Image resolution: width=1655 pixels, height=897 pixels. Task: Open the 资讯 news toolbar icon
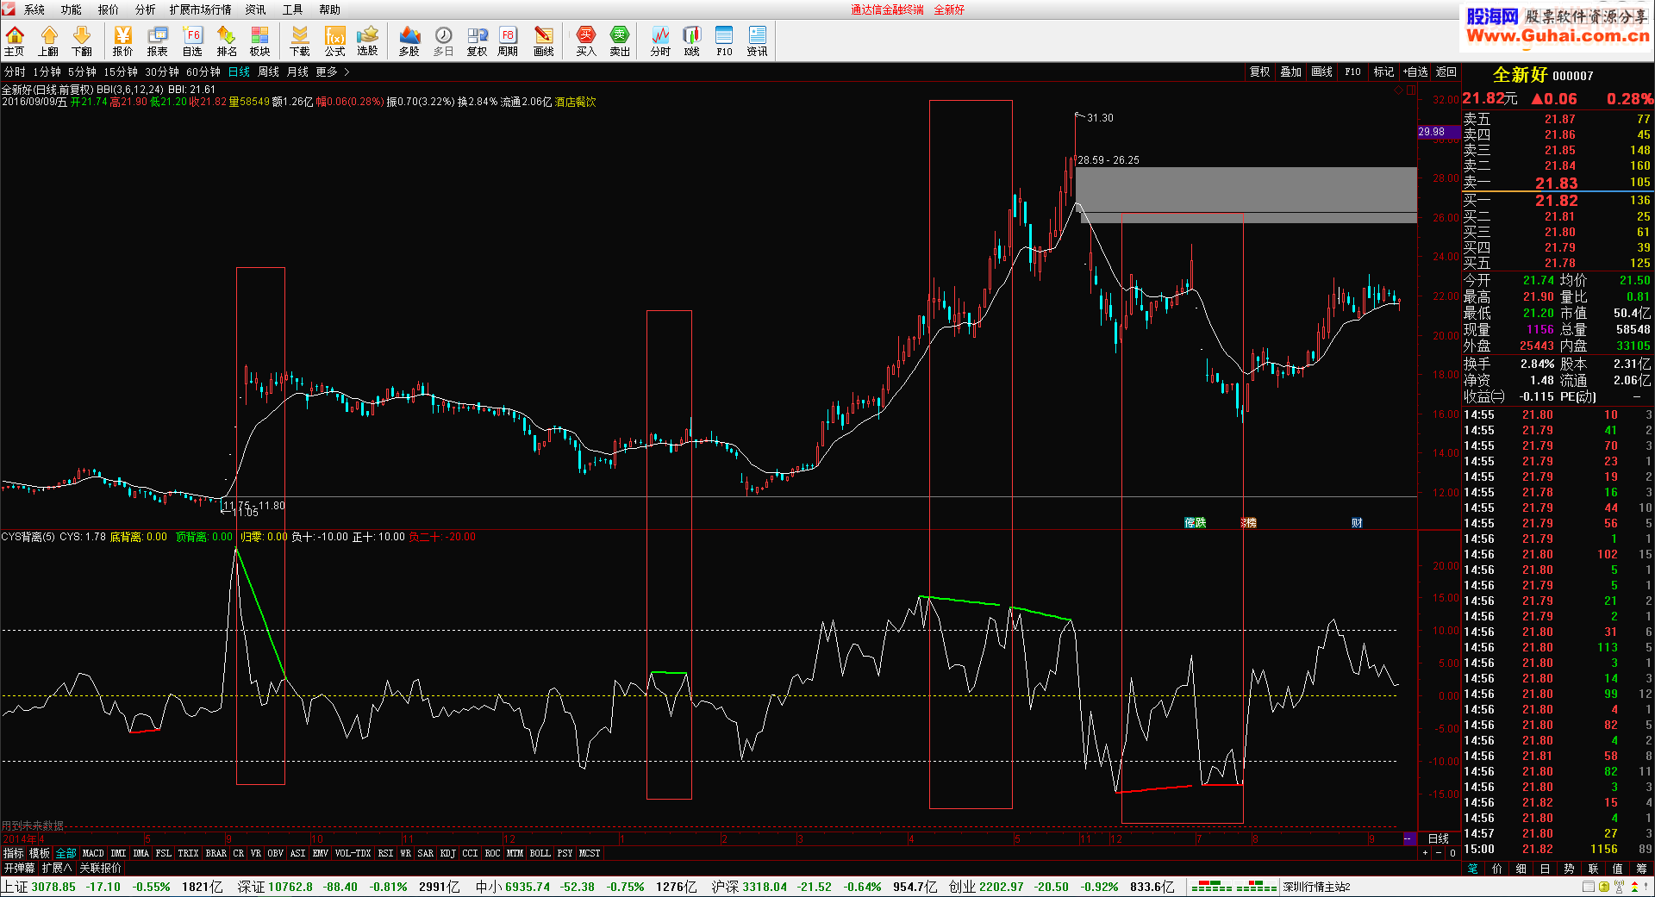[x=757, y=40]
